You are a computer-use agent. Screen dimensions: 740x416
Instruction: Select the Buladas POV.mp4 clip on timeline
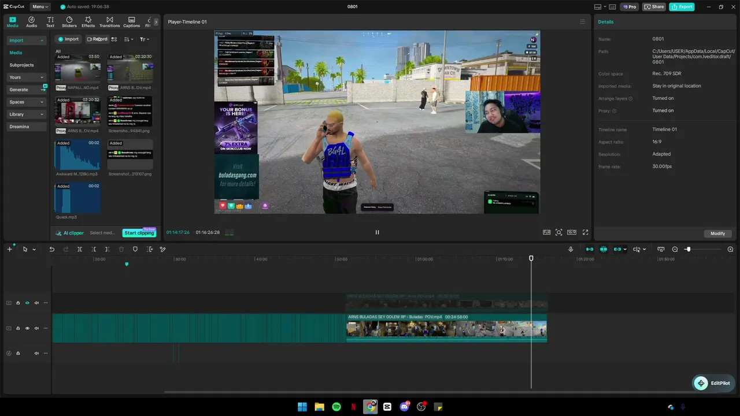[446, 328]
